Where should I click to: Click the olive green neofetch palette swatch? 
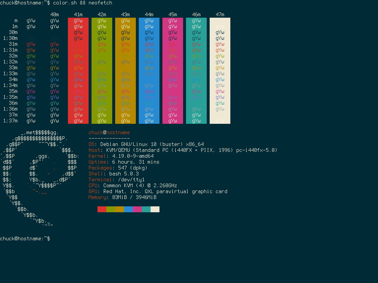tap(111, 209)
